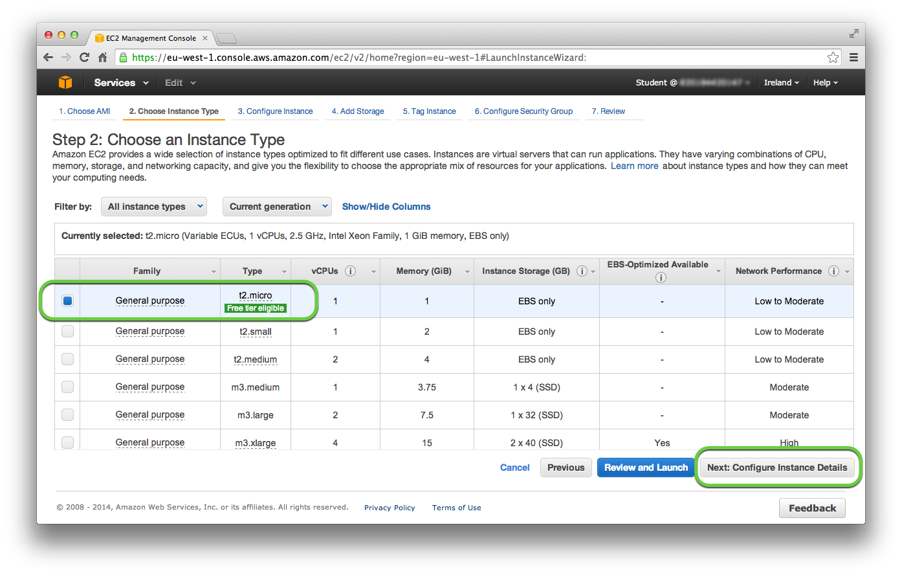The width and height of the screenshot is (902, 575).
Task: Open the Ireland region dropdown
Action: [781, 83]
